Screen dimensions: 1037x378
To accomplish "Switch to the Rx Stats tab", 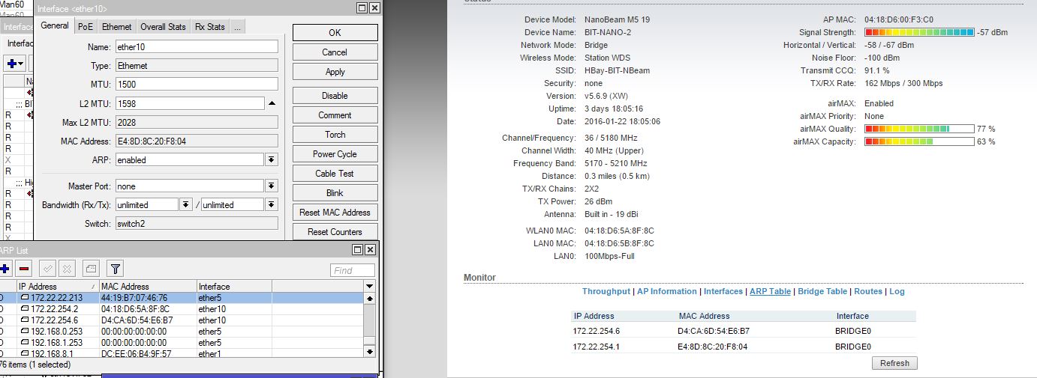I will click(x=210, y=27).
